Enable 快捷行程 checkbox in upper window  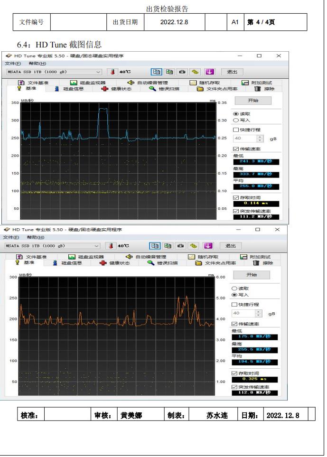click(235, 130)
